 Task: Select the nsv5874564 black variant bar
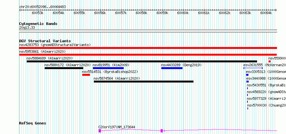[144, 82]
